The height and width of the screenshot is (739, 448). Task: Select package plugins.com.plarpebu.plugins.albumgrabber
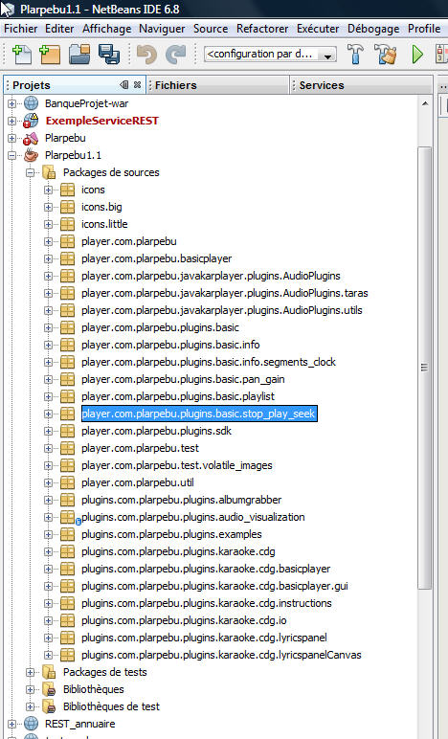tap(181, 500)
